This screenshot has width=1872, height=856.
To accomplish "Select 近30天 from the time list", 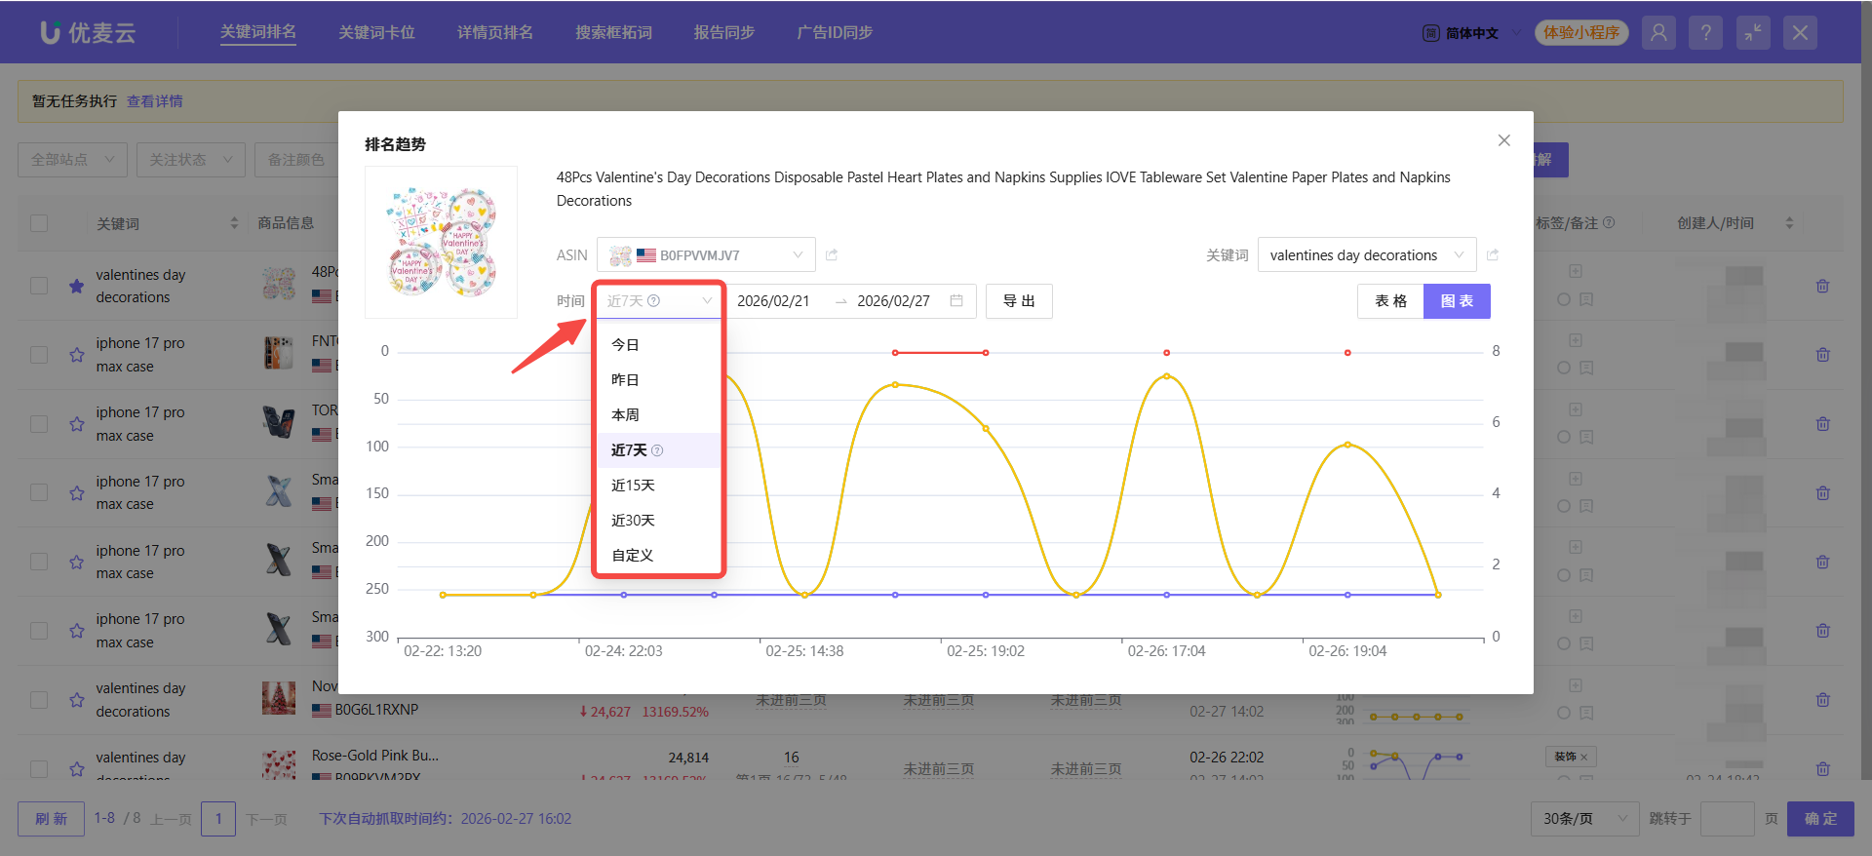I will click(633, 521).
